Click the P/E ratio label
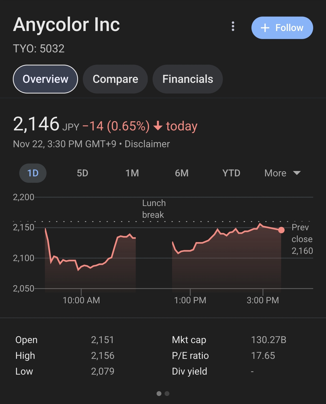The image size is (326, 404). click(190, 356)
